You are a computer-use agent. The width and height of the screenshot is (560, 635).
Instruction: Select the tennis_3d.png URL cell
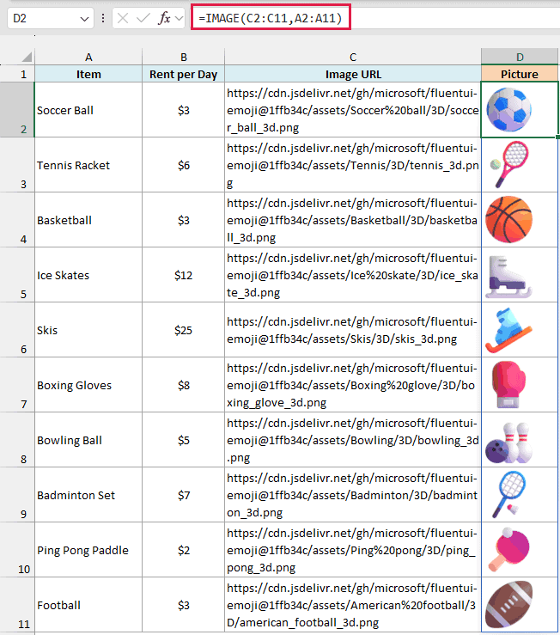click(x=353, y=165)
